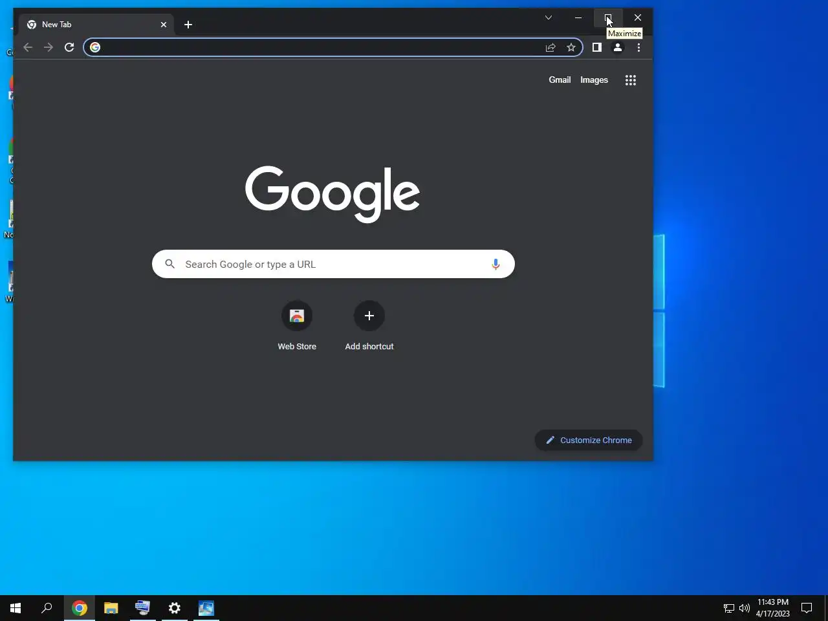Viewport: 828px width, 621px height.
Task: Maximize the Chrome window
Action: (608, 17)
